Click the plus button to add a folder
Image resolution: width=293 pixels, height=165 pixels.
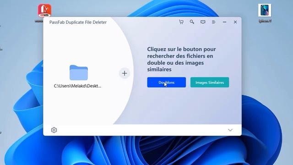125,73
